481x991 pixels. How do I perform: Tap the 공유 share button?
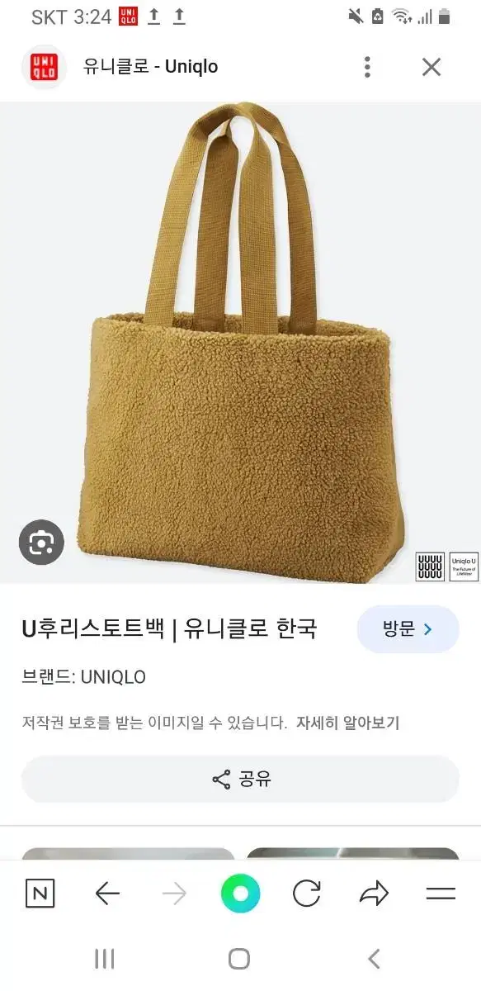click(x=240, y=779)
